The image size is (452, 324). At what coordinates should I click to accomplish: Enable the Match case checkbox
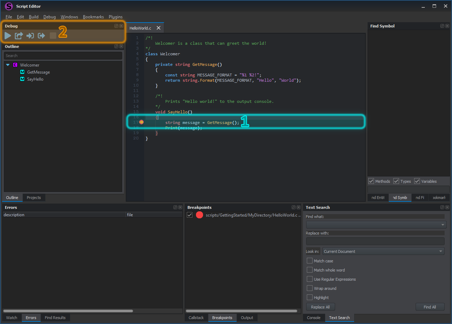[x=310, y=261]
